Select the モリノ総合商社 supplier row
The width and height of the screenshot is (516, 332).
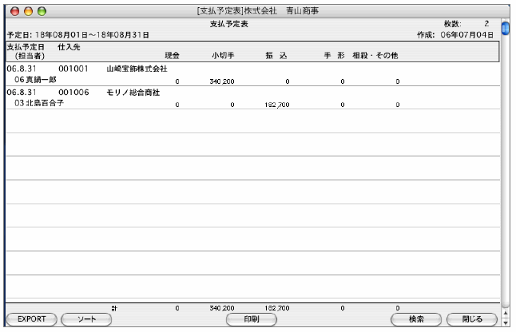tap(133, 93)
